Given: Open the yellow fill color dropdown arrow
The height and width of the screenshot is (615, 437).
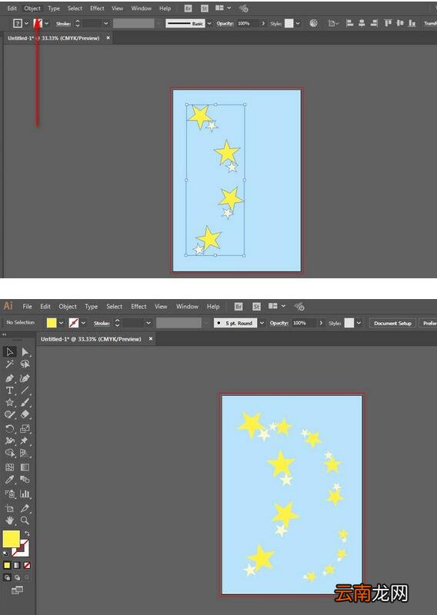Looking at the screenshot, I should (x=62, y=323).
